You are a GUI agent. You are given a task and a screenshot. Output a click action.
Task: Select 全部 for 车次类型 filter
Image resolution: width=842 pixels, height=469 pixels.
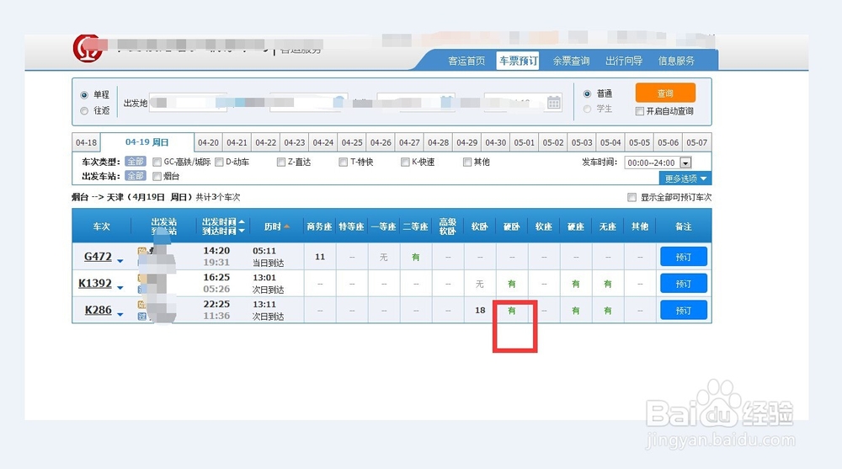pos(136,162)
